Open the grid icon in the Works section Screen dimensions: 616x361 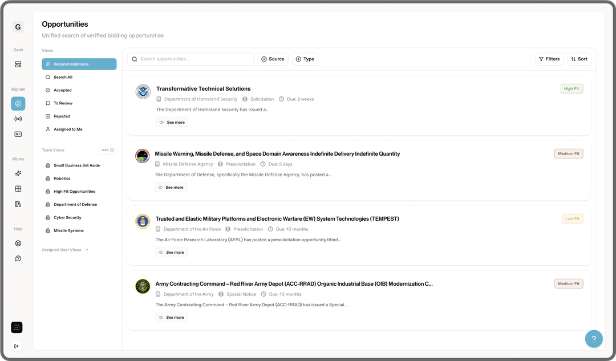coord(18,189)
